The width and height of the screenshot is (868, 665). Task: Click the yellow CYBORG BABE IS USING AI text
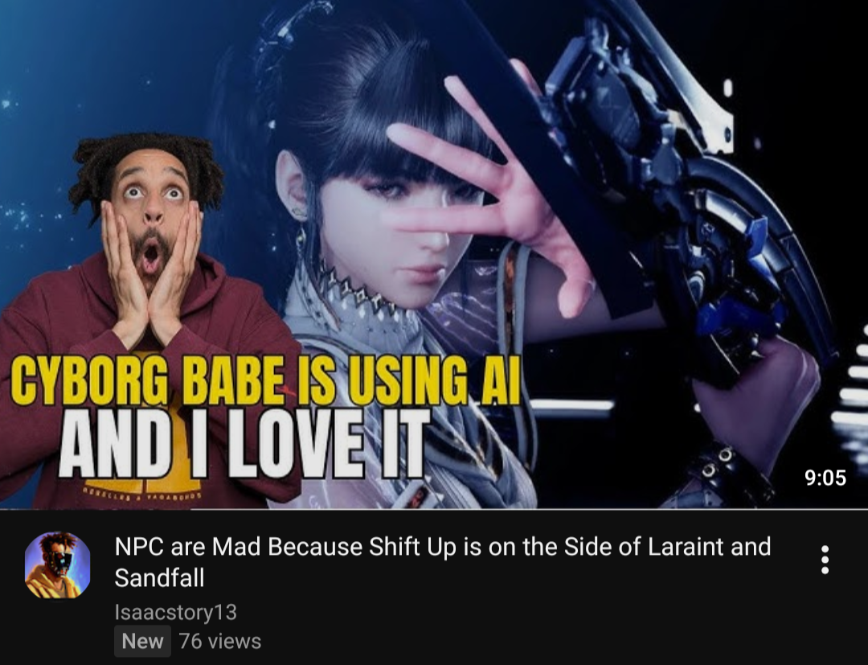(266, 380)
